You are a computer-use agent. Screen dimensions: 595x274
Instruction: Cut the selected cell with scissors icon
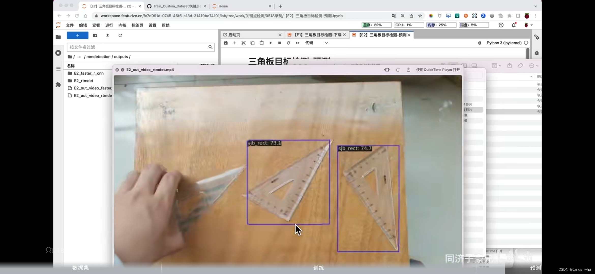(x=244, y=43)
